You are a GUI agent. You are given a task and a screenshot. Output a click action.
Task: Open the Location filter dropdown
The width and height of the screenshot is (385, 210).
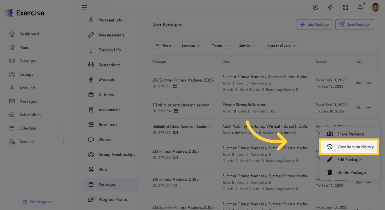(x=192, y=46)
